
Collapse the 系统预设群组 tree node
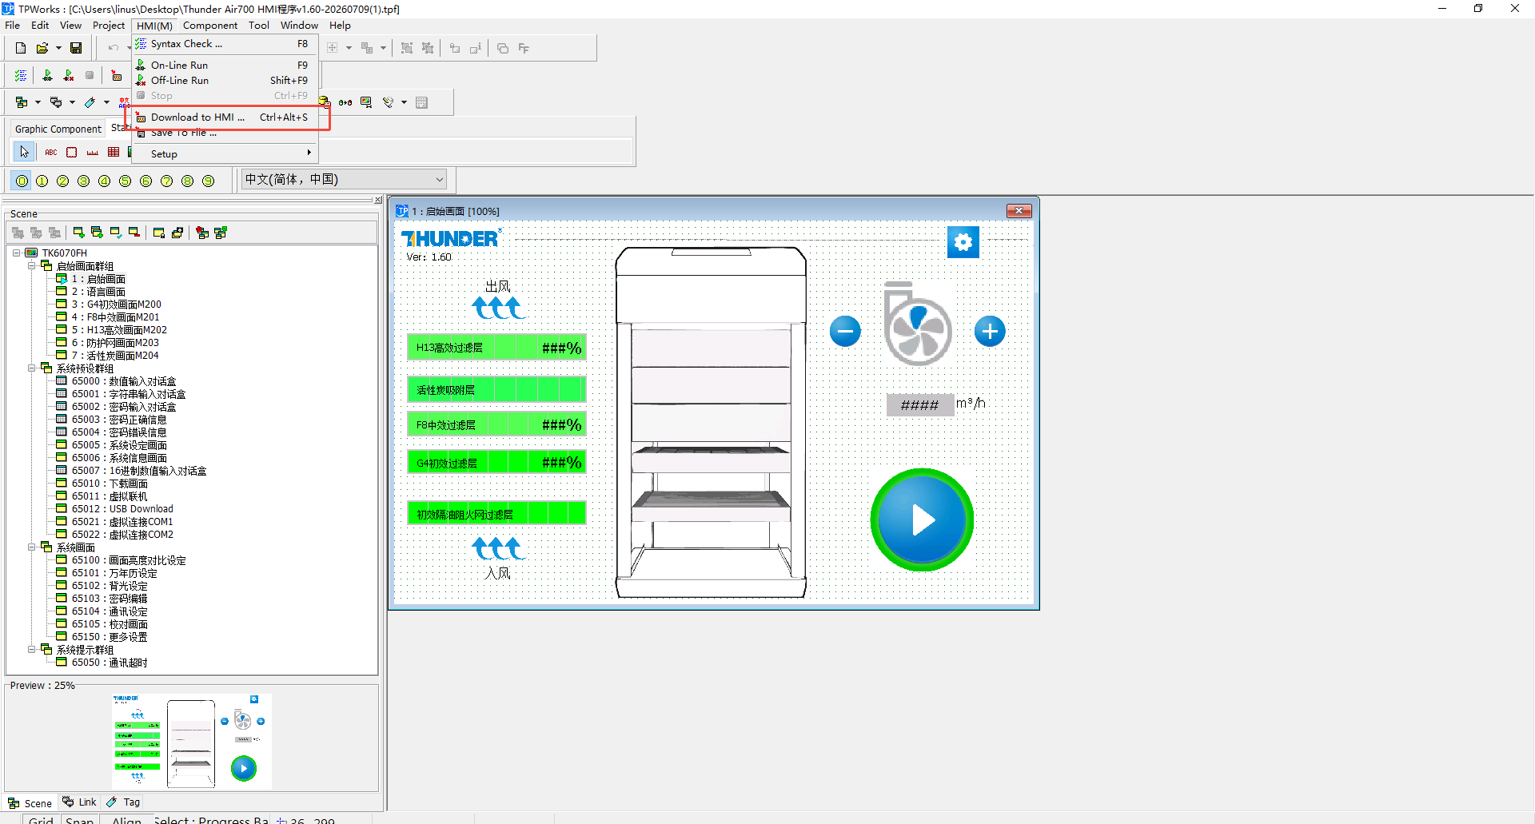[32, 368]
